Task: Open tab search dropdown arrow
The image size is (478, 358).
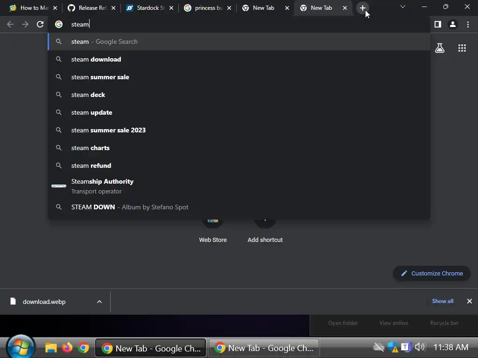Action: pos(403,7)
